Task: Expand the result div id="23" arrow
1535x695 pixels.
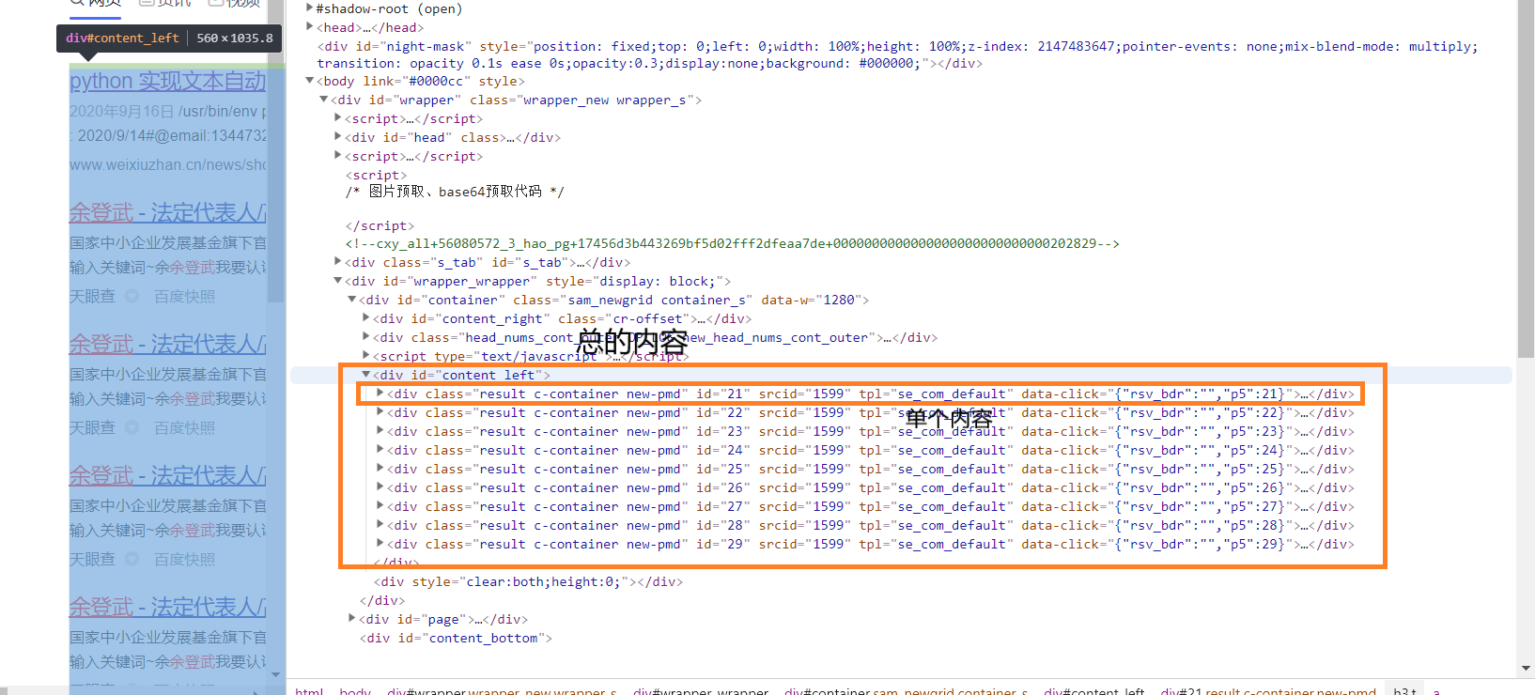Action: pyautogui.click(x=380, y=430)
